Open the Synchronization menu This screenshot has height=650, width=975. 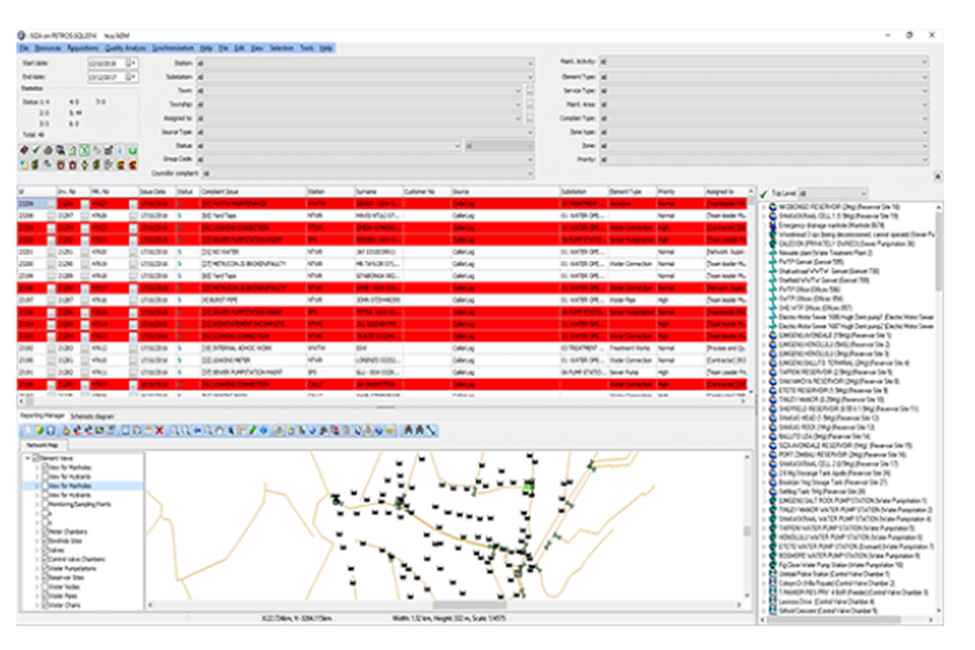click(x=173, y=48)
